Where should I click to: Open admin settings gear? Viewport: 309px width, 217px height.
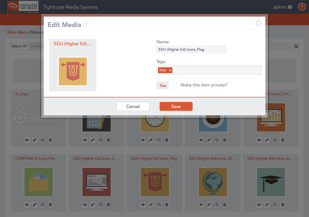pyautogui.click(x=290, y=7)
